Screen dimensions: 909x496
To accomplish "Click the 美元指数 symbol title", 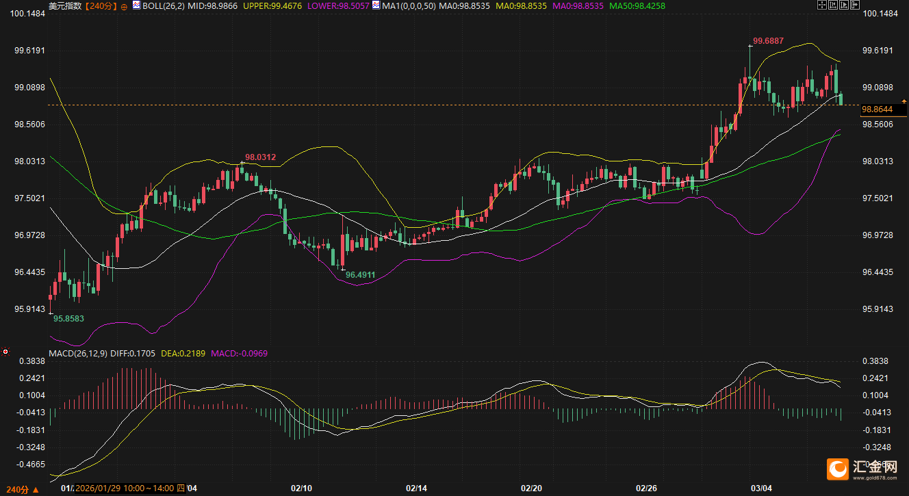I will tap(65, 6).
